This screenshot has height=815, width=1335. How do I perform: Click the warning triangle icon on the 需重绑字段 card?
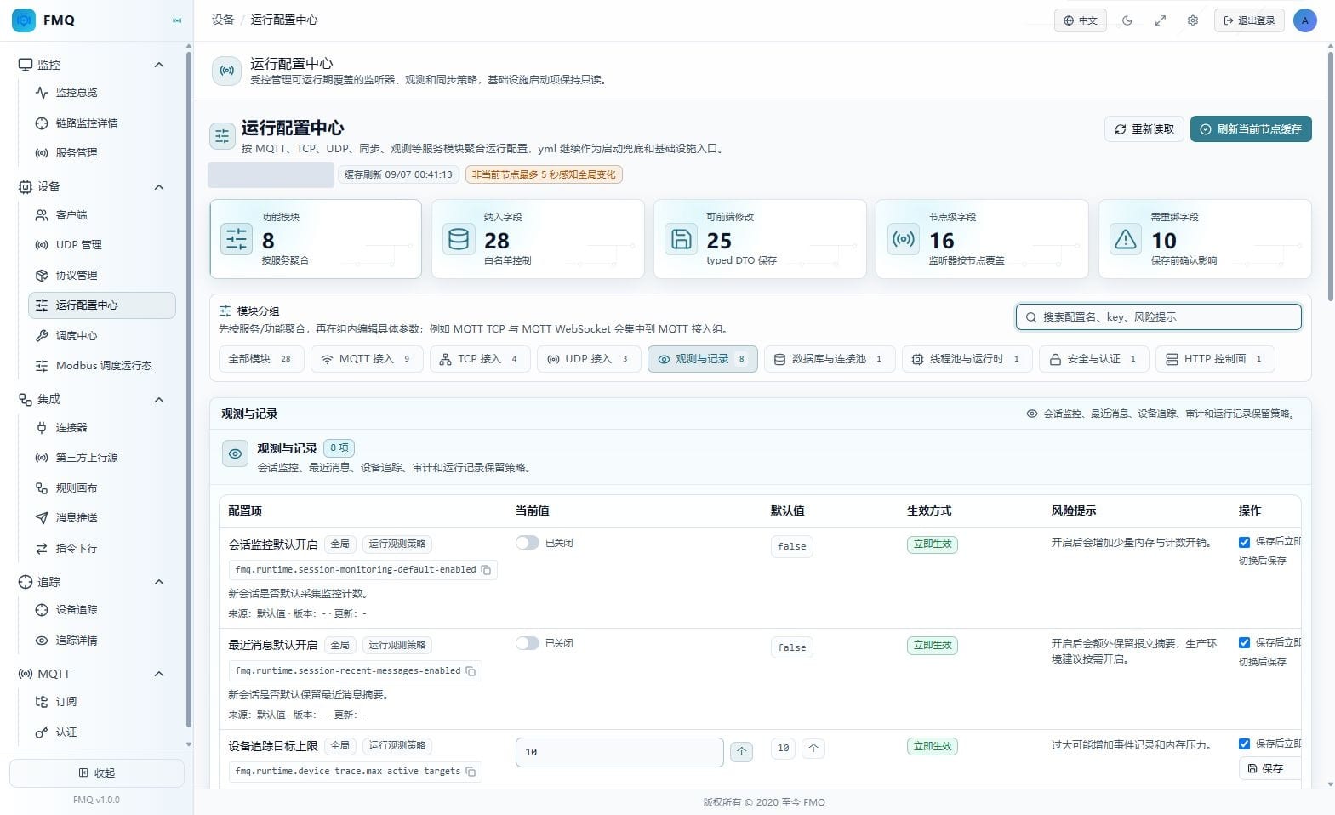pos(1126,239)
